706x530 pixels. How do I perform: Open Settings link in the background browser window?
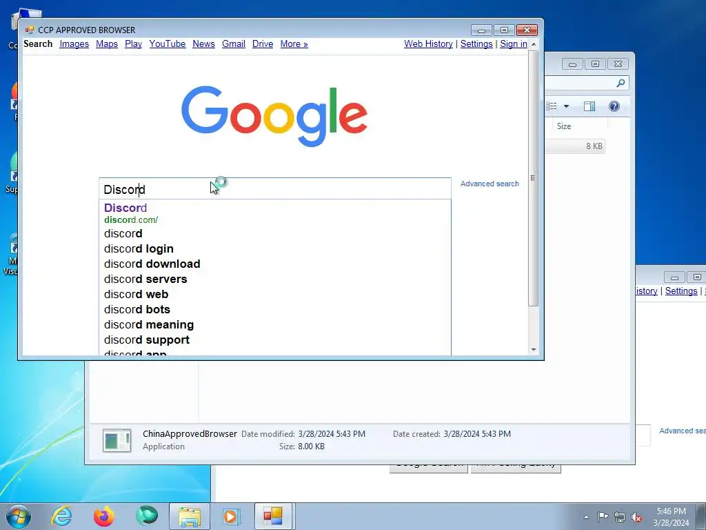tap(680, 291)
